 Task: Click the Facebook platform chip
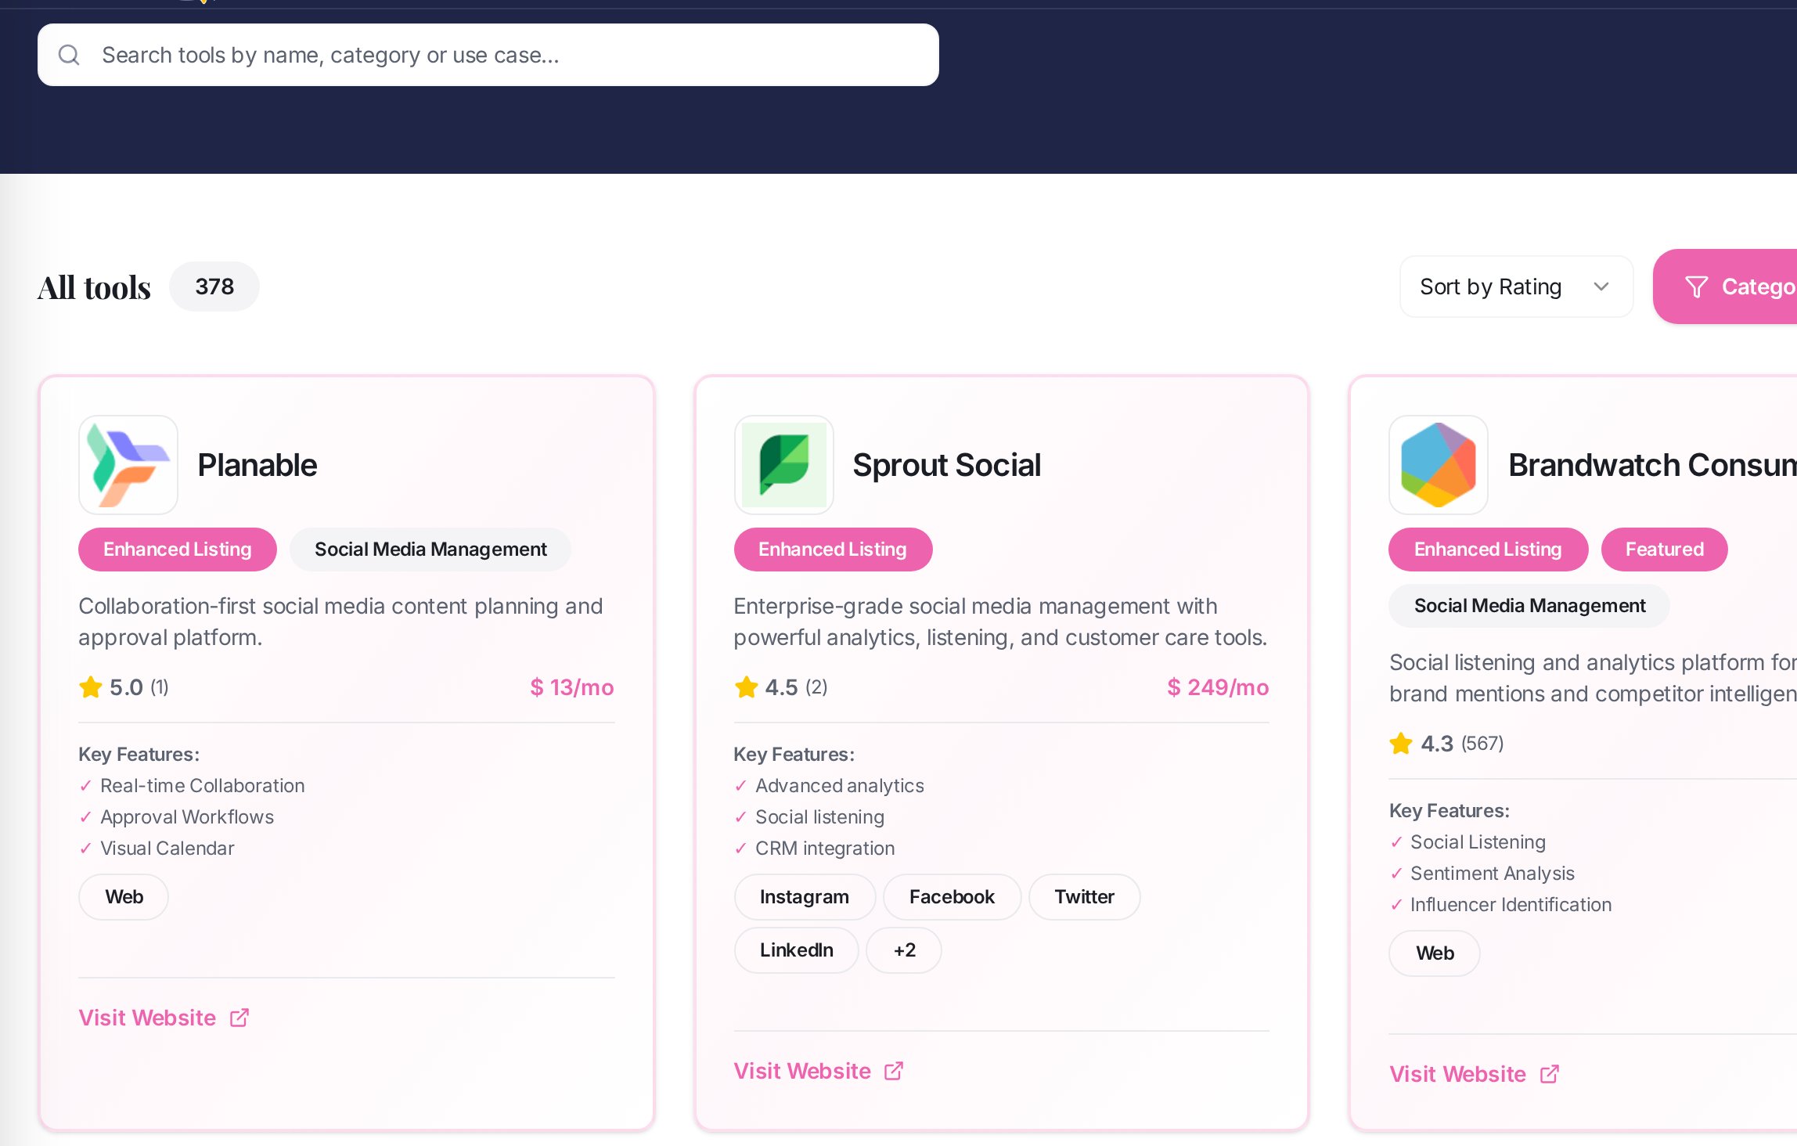click(x=952, y=897)
